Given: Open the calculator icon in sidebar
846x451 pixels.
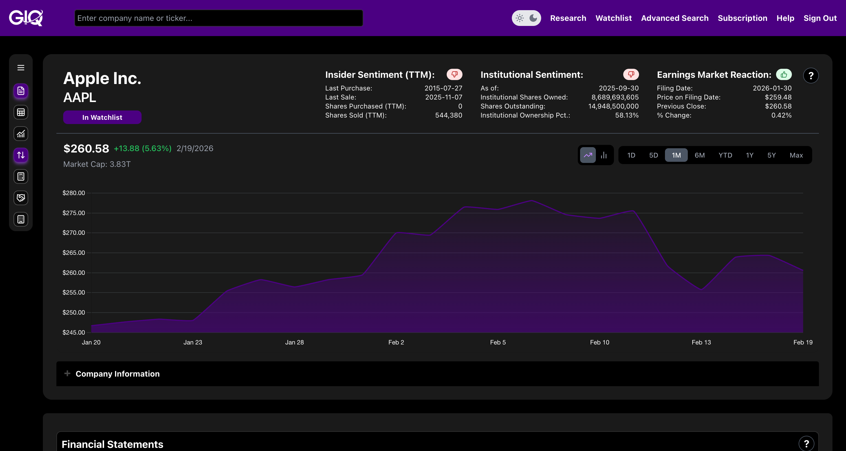Looking at the screenshot, I should (21, 176).
